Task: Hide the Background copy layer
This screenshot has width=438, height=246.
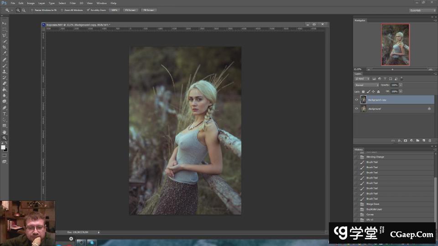Action: click(357, 100)
